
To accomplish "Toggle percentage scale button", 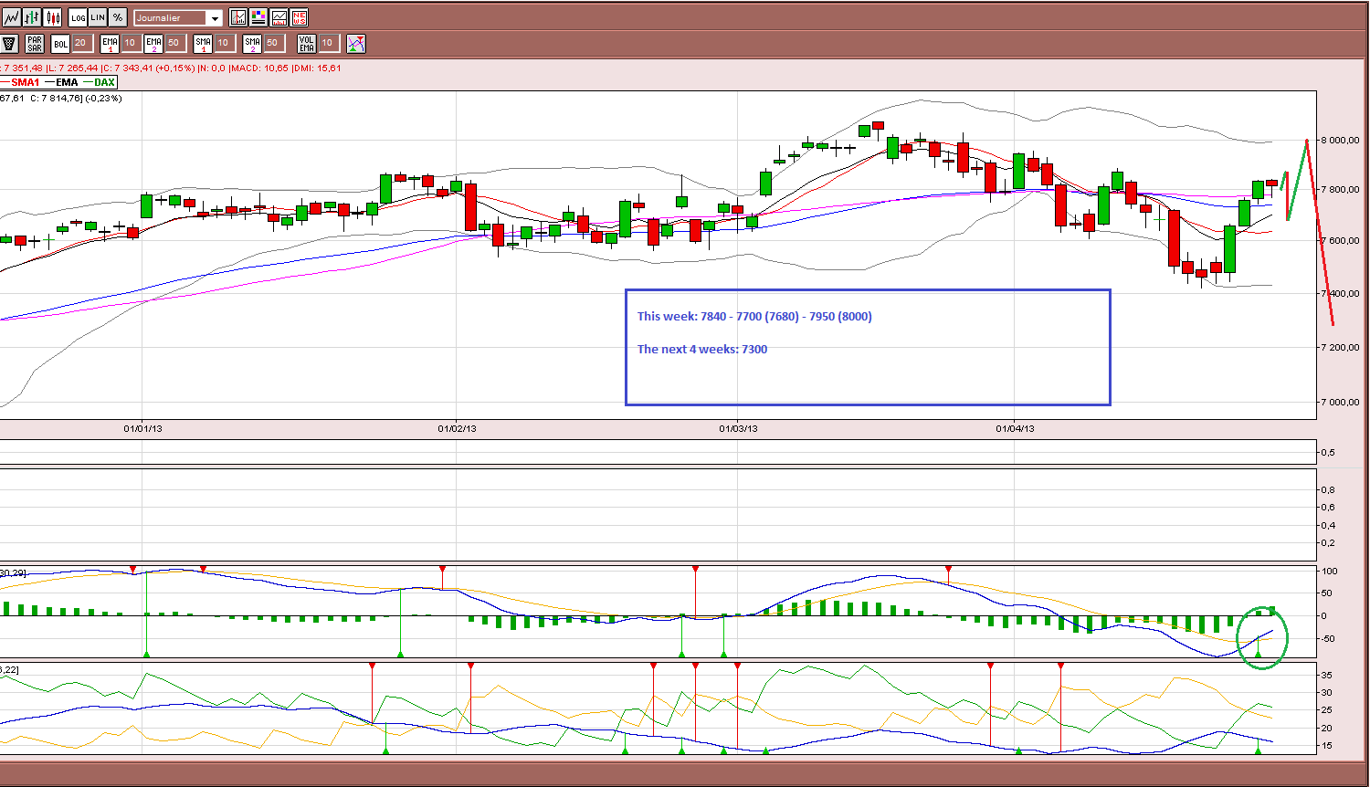I will (118, 17).
